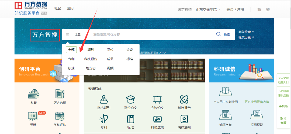
Task: Open the 个人用户文献检测 icon
Action: [226, 91]
